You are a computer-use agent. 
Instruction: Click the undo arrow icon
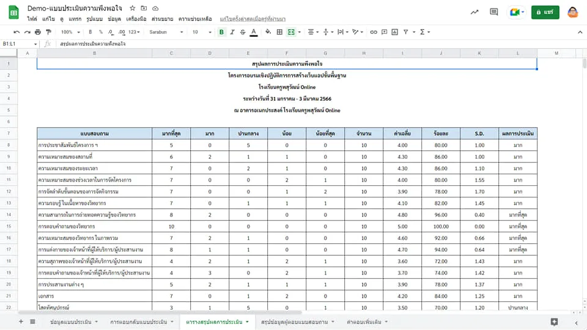pyautogui.click(x=17, y=32)
